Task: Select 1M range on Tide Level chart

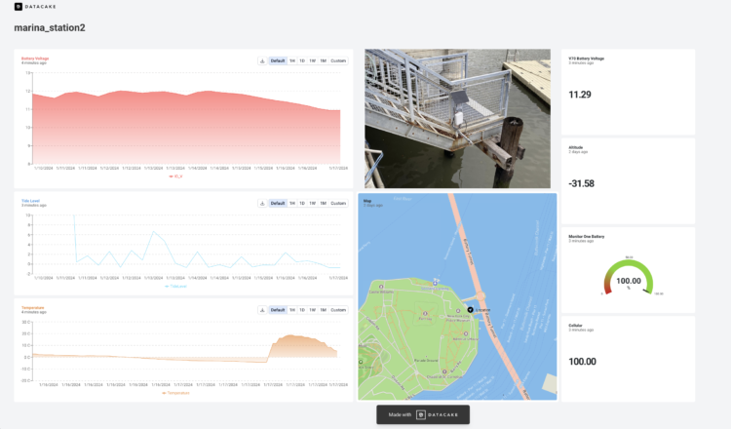Action: (x=323, y=204)
